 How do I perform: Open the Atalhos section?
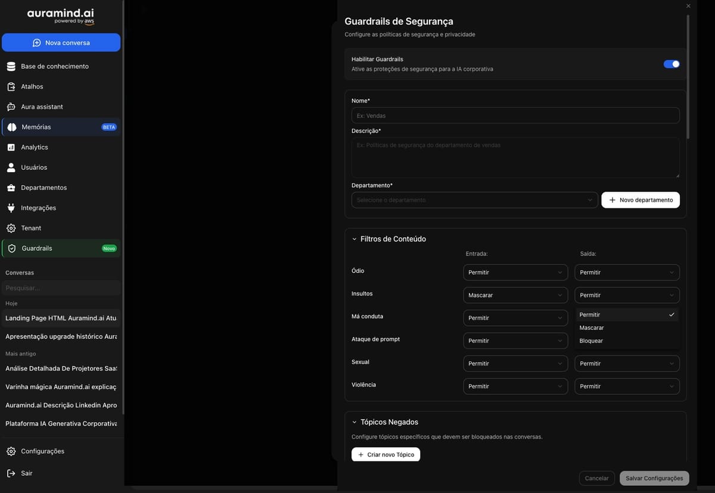click(x=33, y=86)
